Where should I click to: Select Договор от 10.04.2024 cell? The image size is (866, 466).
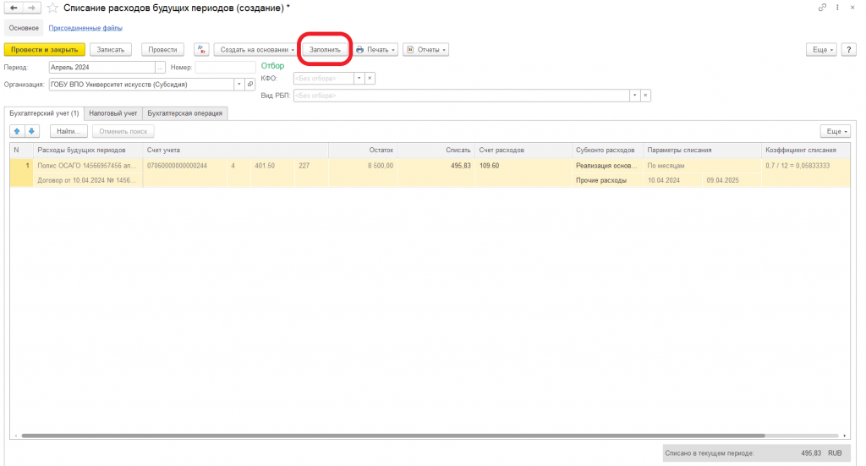[88, 180]
